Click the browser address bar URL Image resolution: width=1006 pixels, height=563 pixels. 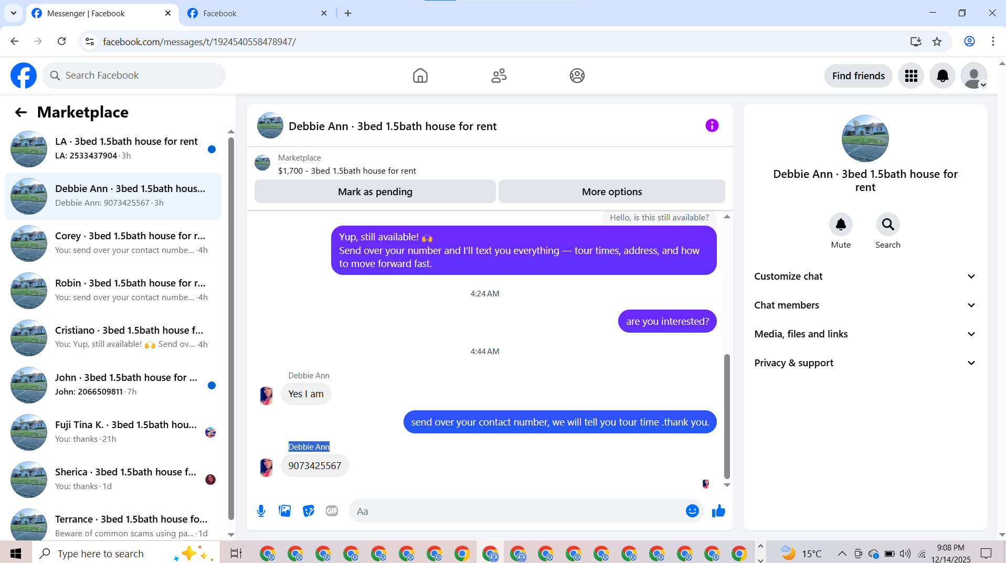pos(199,41)
